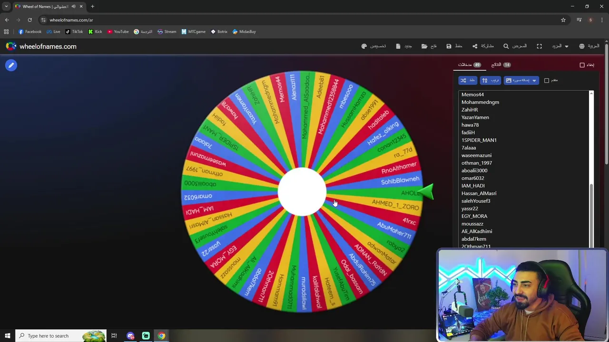Switch to the Entries (مدخلات) tab
The width and height of the screenshot is (609, 342).
pyautogui.click(x=469, y=65)
